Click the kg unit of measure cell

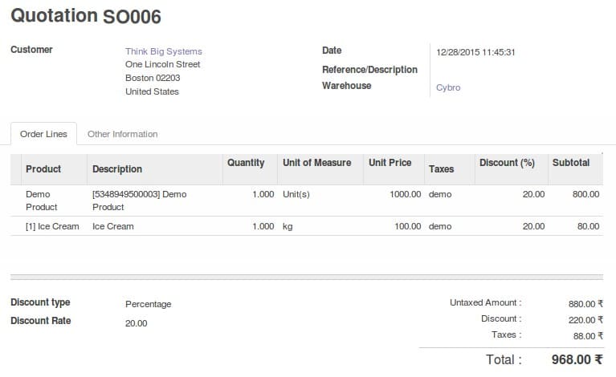[x=288, y=226]
